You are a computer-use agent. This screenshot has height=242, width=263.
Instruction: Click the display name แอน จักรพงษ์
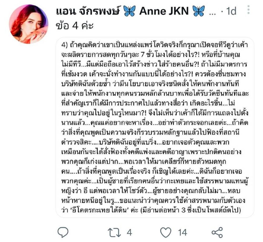pos(88,11)
